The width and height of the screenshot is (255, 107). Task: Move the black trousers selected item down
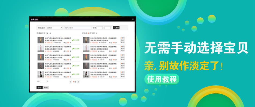[x=123, y=76]
